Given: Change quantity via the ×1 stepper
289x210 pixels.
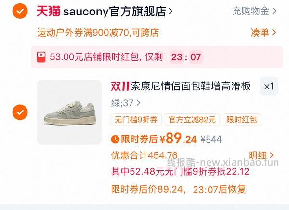Looking at the screenshot, I should click(269, 86).
